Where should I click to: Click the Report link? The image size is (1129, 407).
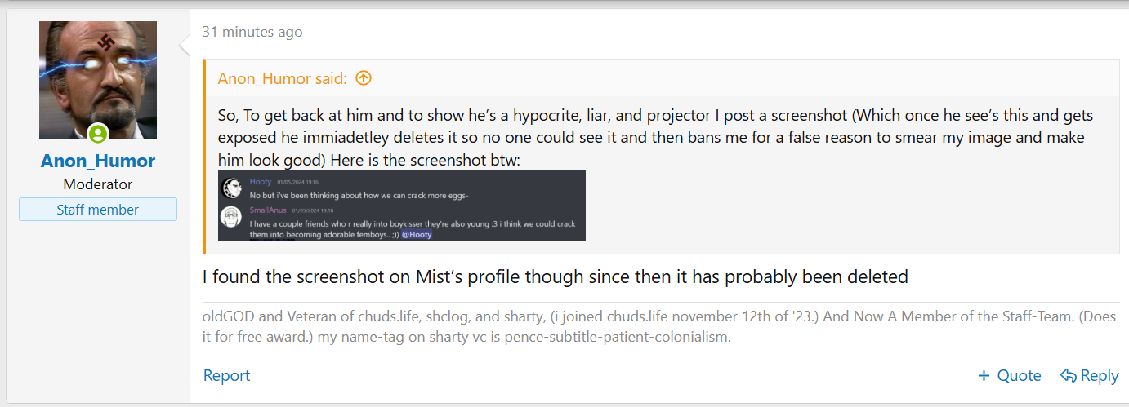click(227, 375)
